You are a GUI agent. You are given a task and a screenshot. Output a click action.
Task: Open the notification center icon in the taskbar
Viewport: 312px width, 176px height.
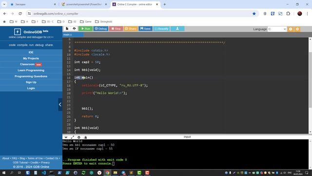[x=307, y=173]
